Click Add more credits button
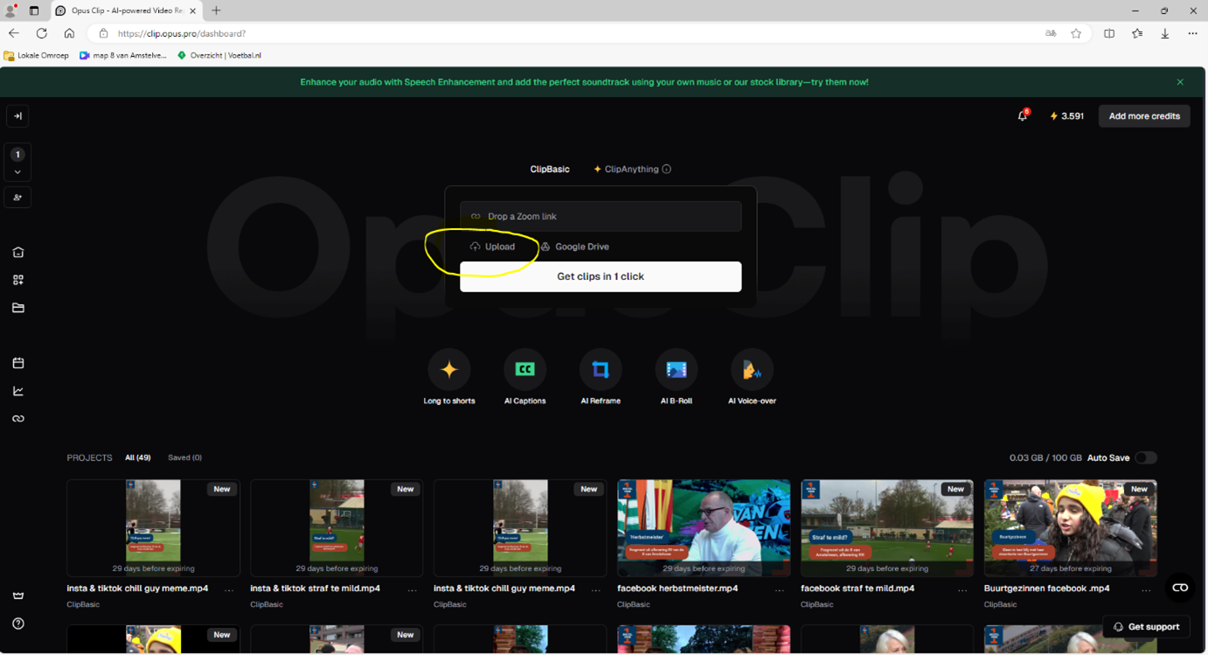The image size is (1208, 655). [1144, 116]
